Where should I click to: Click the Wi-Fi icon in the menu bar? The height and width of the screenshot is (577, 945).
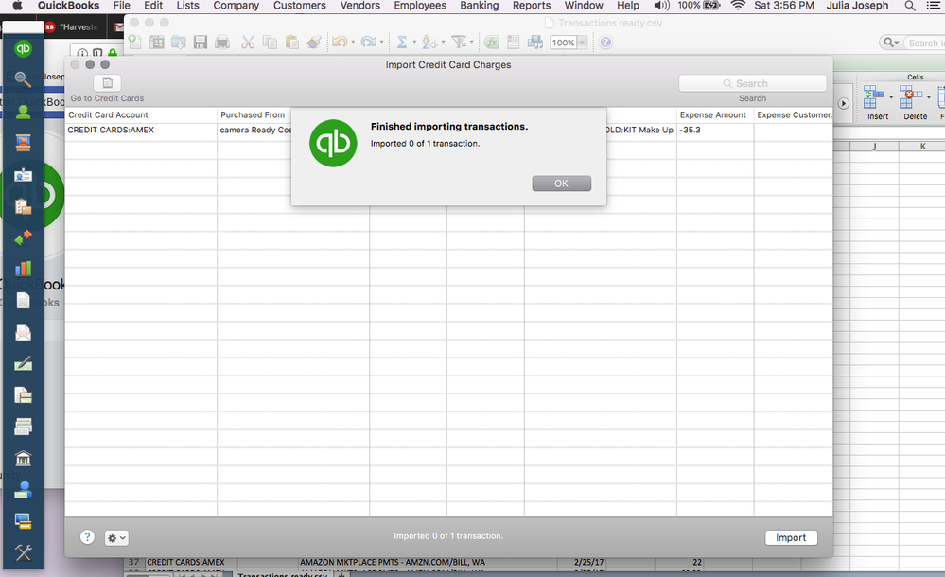pyautogui.click(x=738, y=6)
